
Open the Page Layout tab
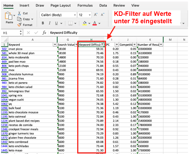[x=61, y=6]
